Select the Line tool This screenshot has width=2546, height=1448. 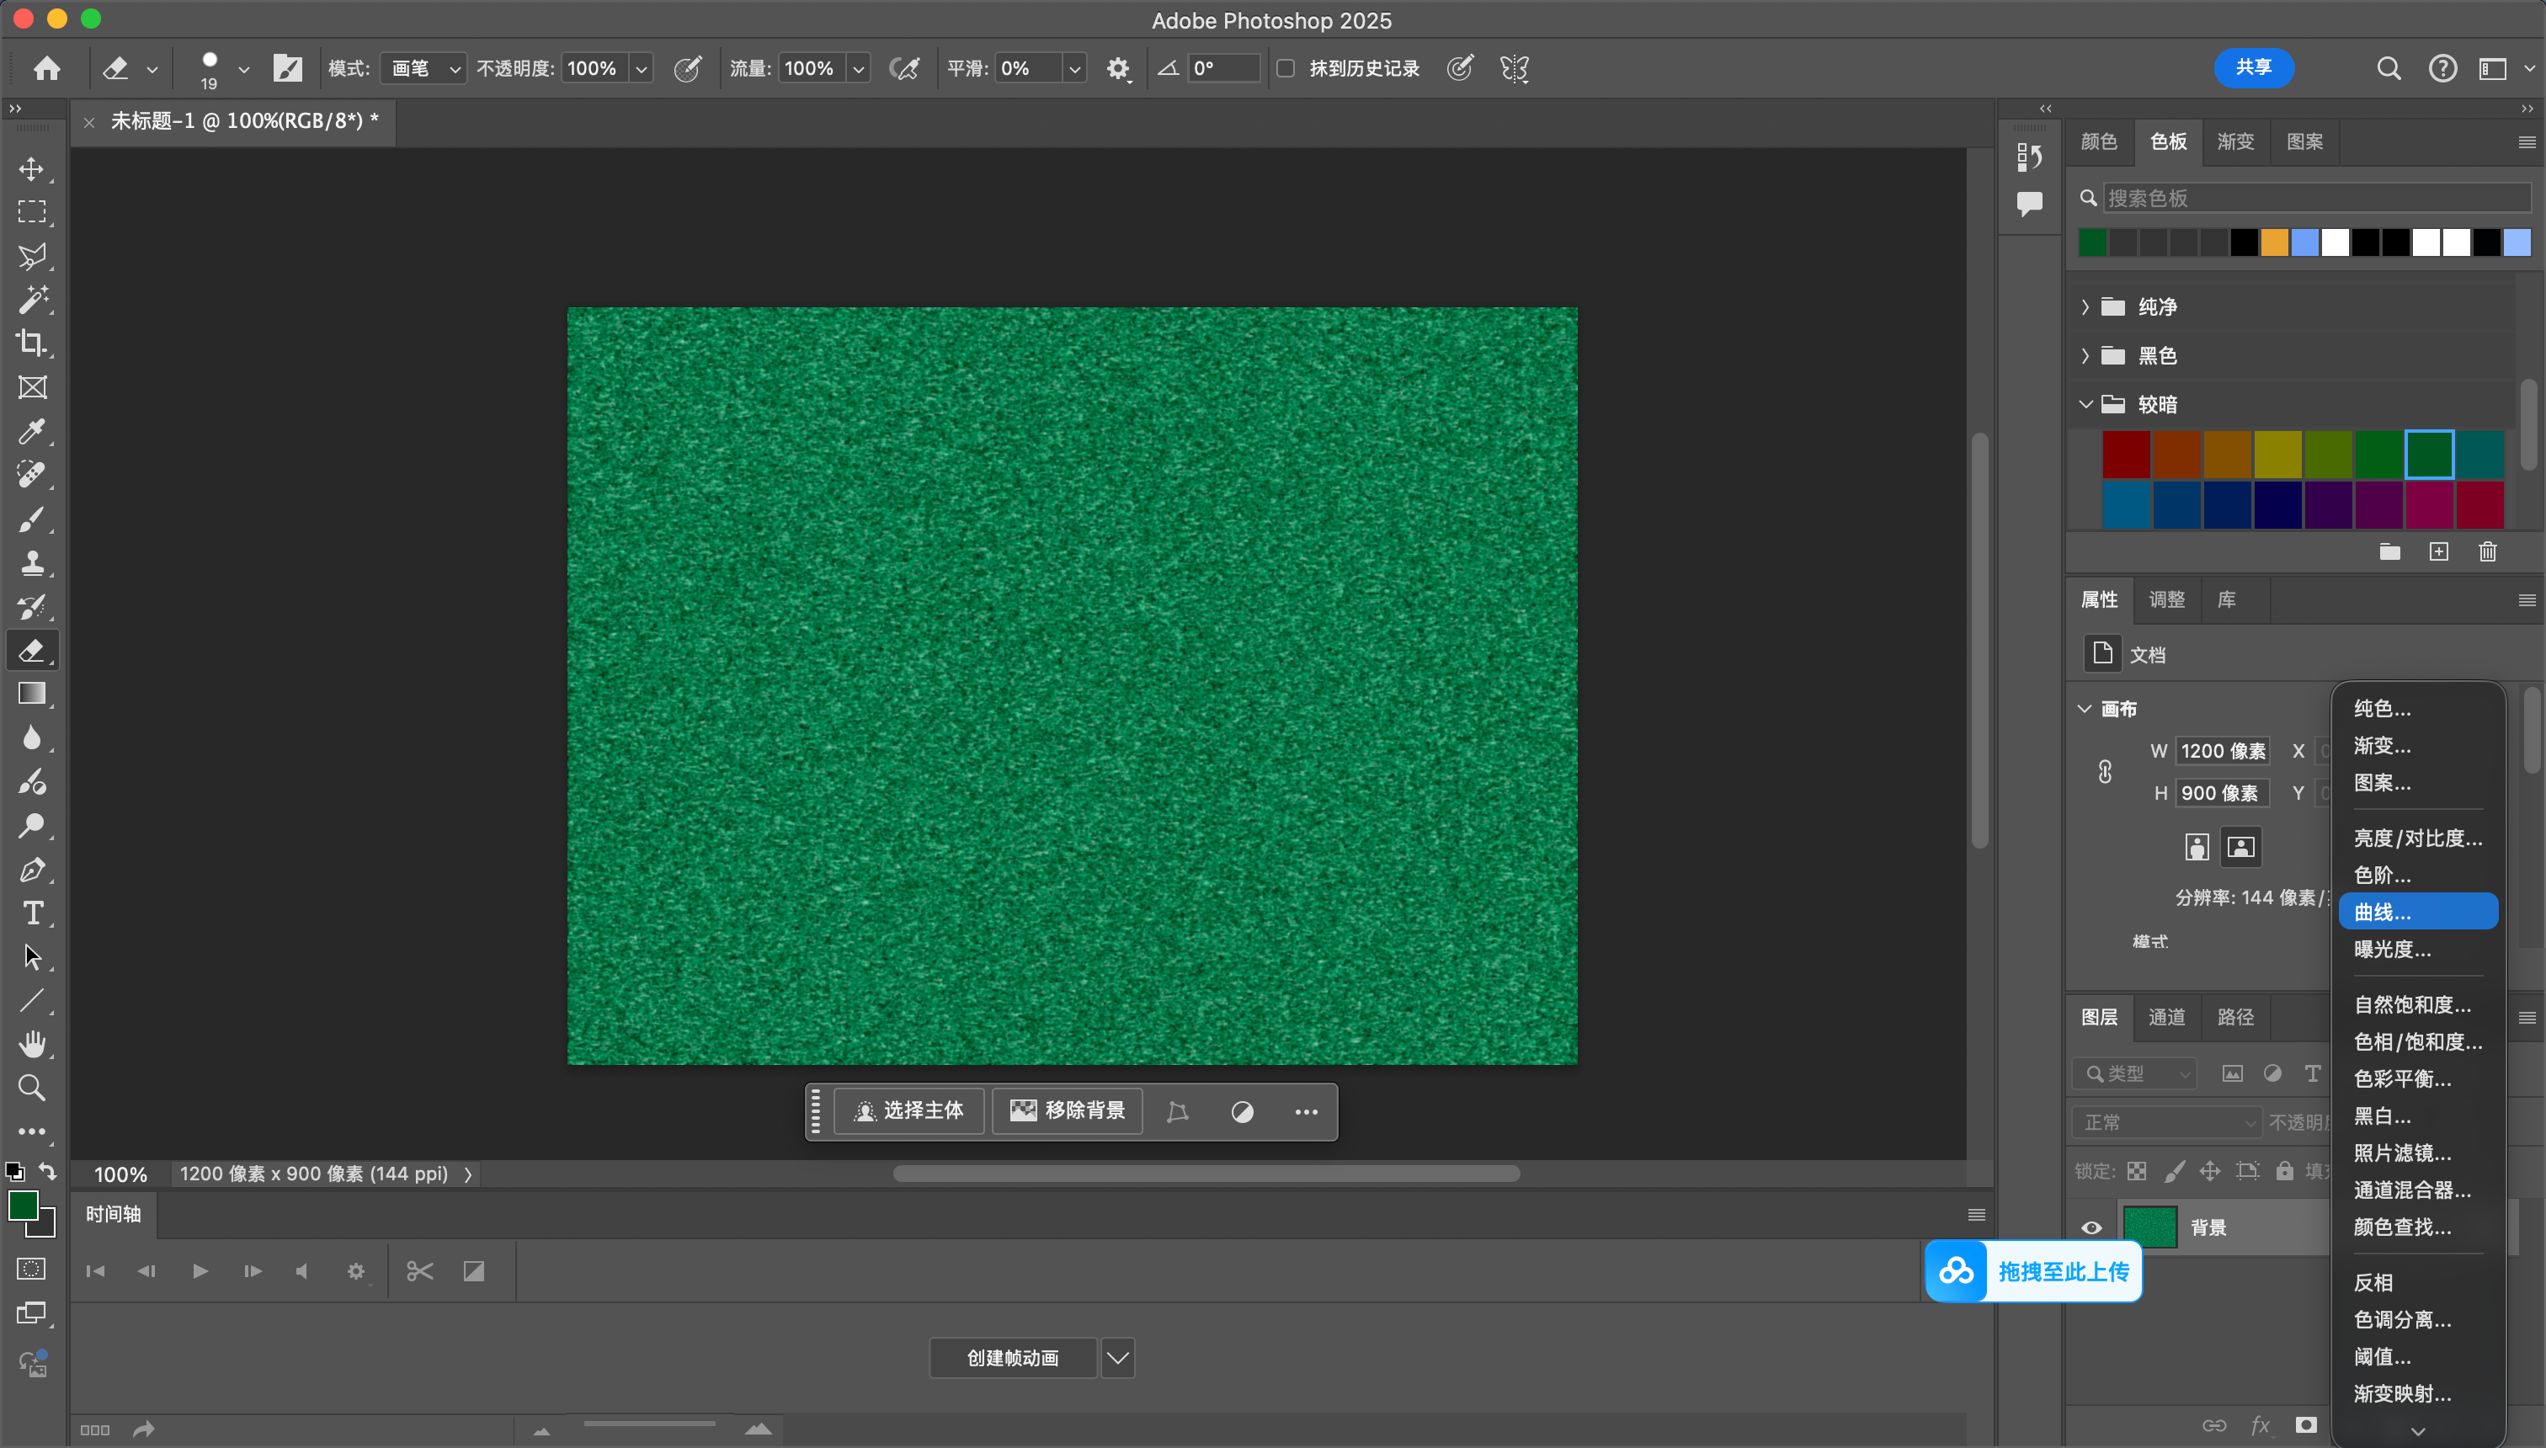(x=32, y=1000)
